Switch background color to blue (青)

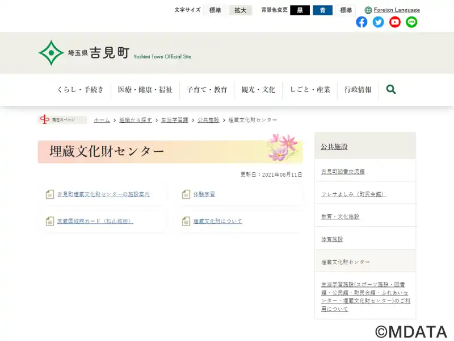(x=322, y=10)
